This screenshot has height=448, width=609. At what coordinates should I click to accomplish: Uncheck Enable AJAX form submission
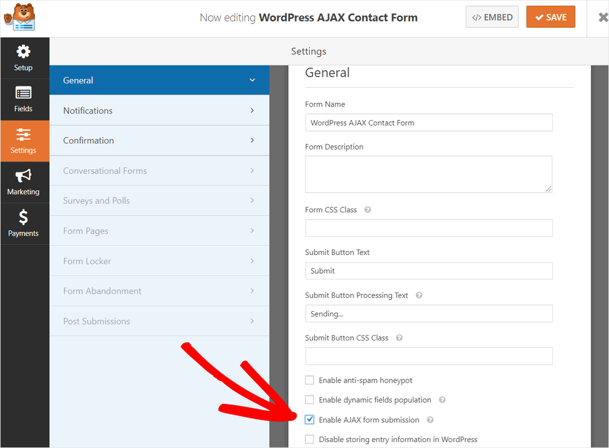coord(309,419)
